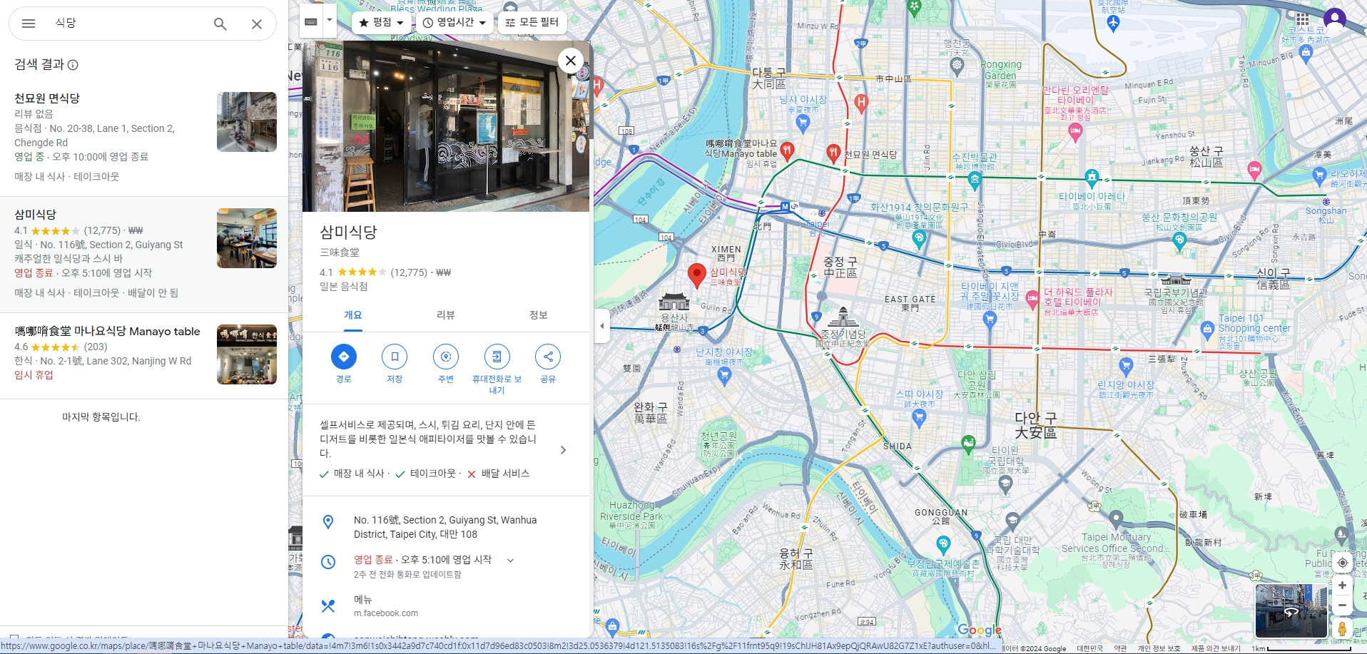1367x654 pixels.
Task: Click the 삼미식당 address text
Action: pyautogui.click(x=445, y=527)
